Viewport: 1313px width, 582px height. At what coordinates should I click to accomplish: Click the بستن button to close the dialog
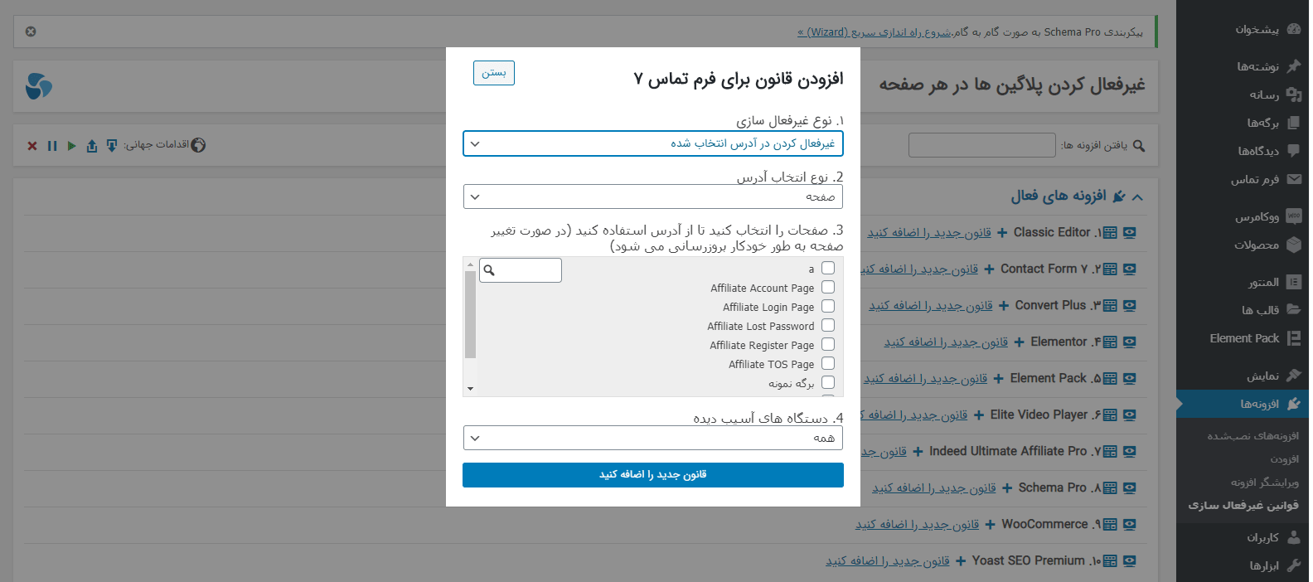coord(494,73)
